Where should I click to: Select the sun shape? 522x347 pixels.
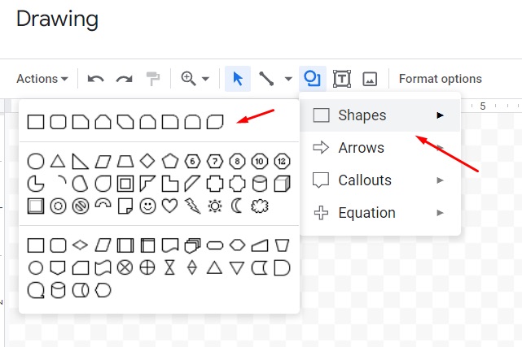[214, 206]
